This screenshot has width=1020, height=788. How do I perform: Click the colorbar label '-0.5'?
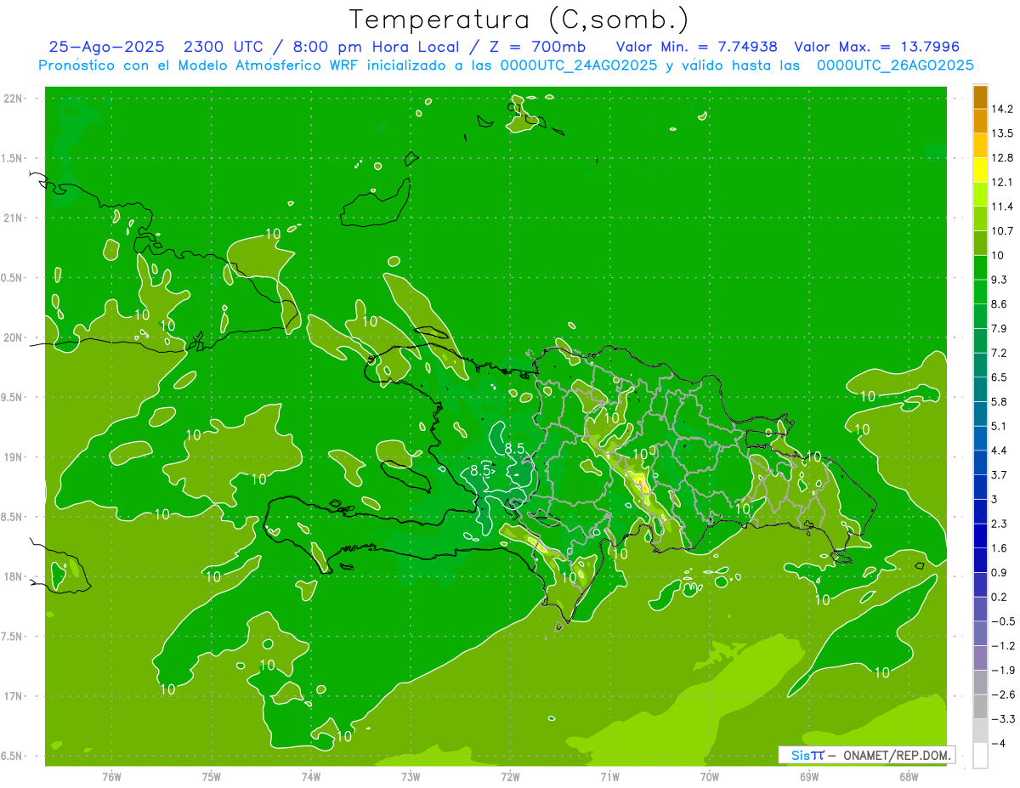pyautogui.click(x=1001, y=621)
